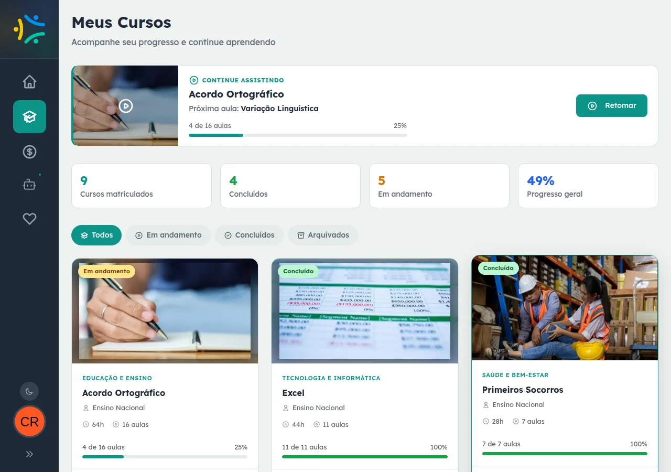The height and width of the screenshot is (472, 671).
Task: Click the Tecnologia e Informática category label
Action: 331,378
